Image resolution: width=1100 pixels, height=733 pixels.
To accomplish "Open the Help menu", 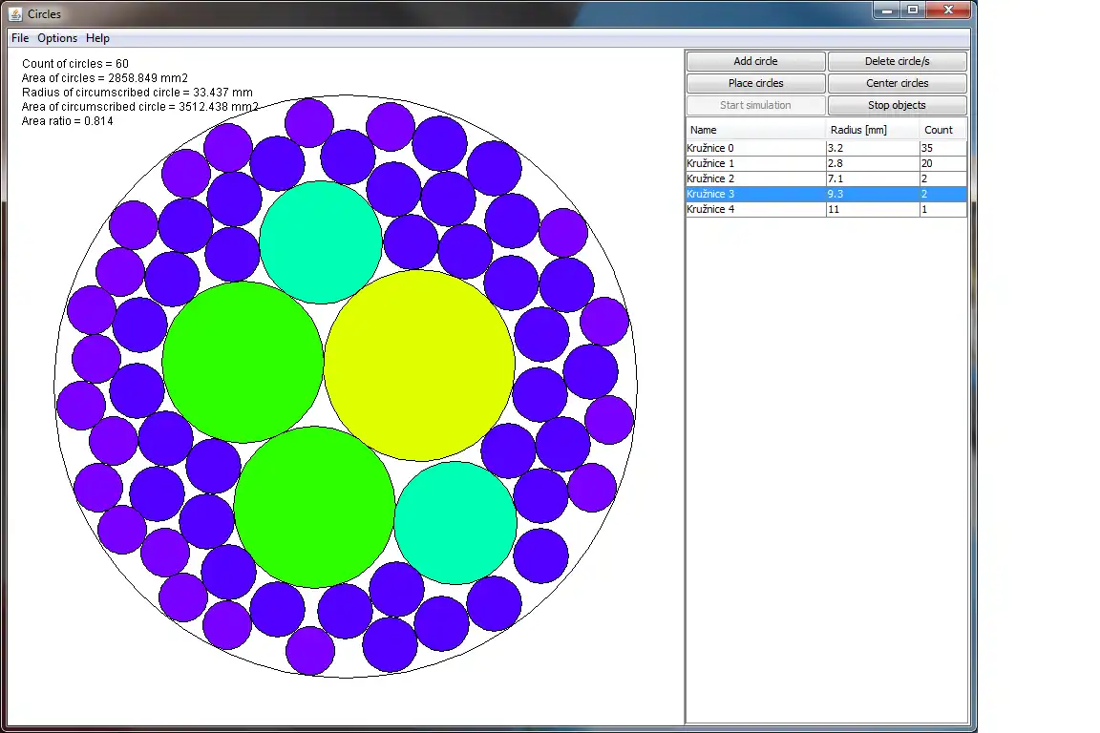I will 97,38.
